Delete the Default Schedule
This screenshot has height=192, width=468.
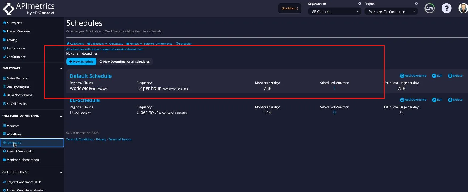coord(455,75)
